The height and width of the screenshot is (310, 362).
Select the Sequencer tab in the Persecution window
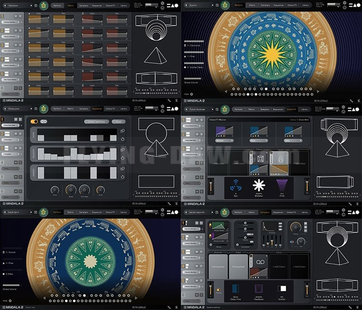coord(97,108)
